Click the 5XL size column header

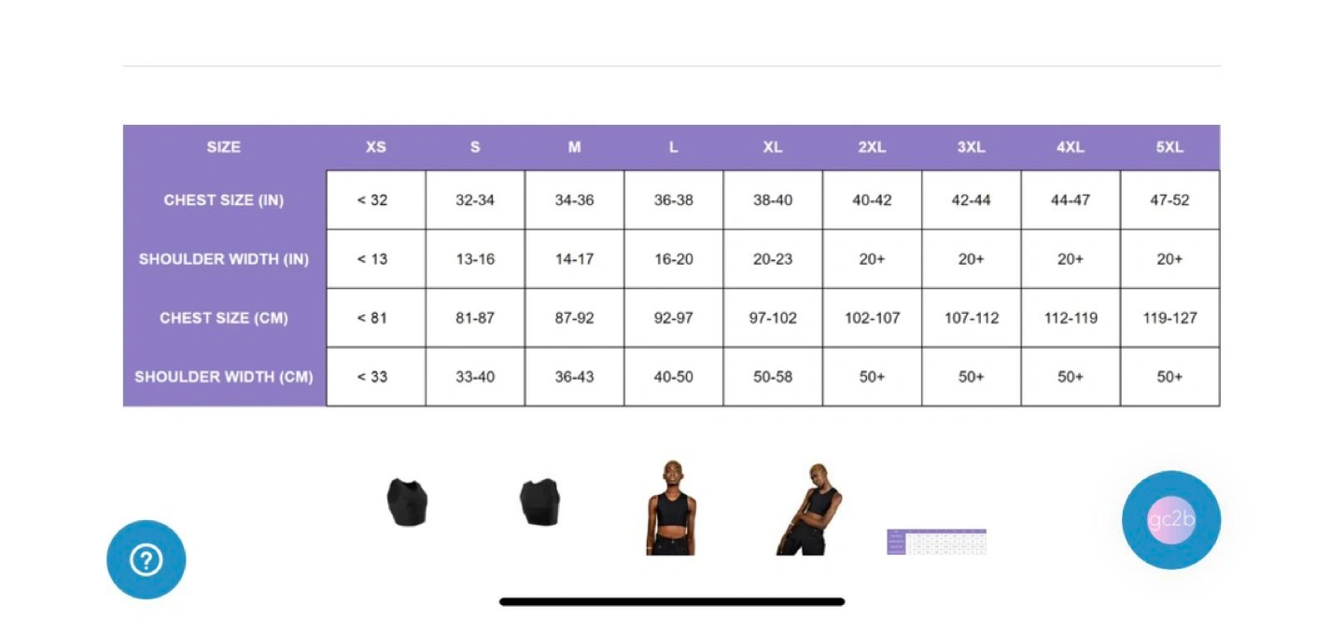[x=1169, y=147]
